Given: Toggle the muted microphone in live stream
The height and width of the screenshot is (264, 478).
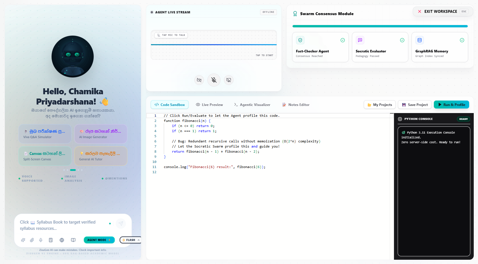Looking at the screenshot, I should [214, 80].
